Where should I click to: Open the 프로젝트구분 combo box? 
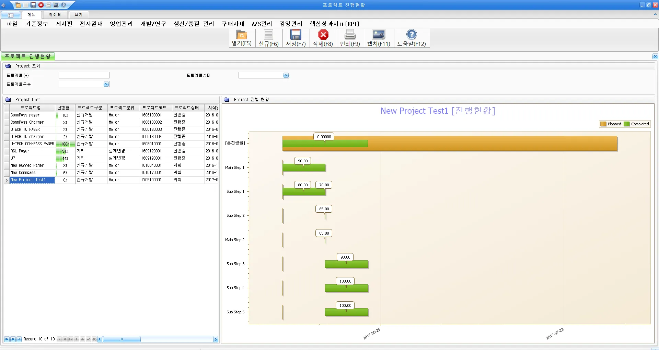106,84
